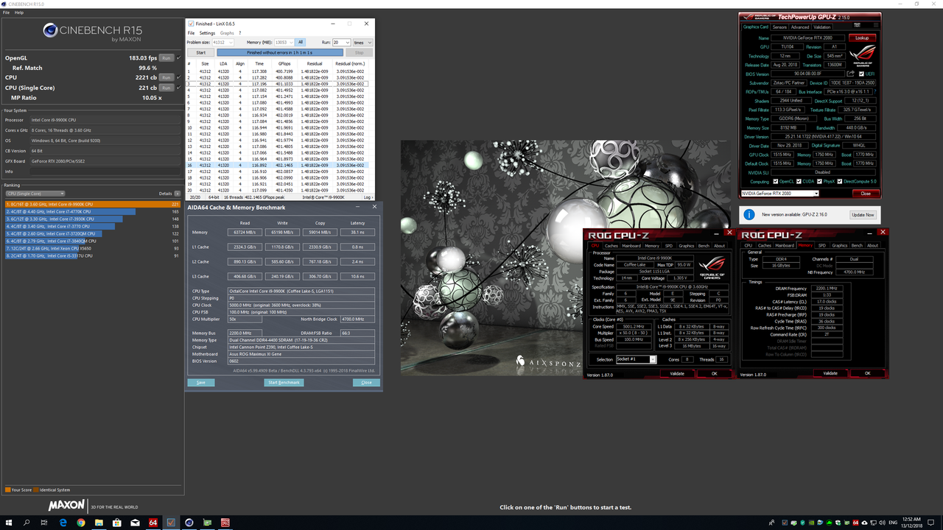The image size is (943, 530).
Task: Click the Cinebench Info input field
Action: point(105,172)
